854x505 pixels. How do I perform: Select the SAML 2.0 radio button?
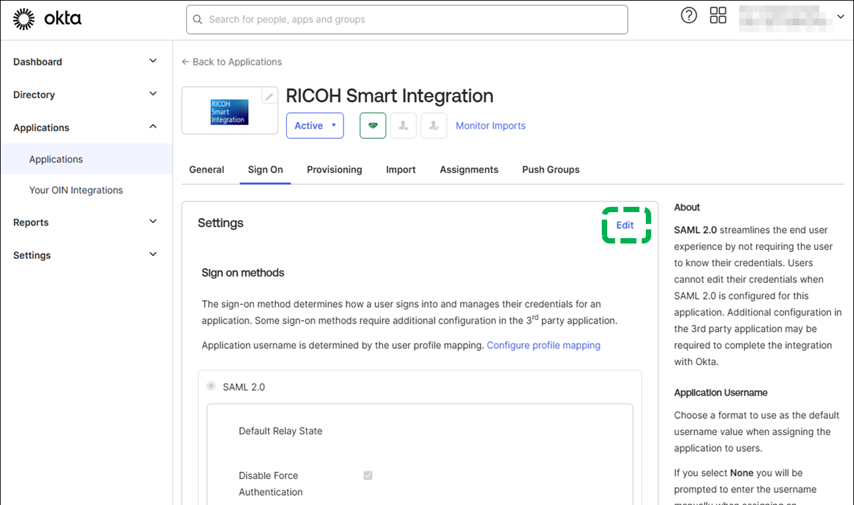point(211,386)
